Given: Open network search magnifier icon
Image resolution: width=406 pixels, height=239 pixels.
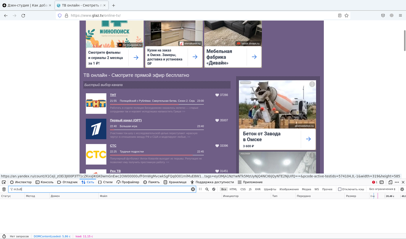Looking at the screenshot, I should pyautogui.click(x=207, y=189).
